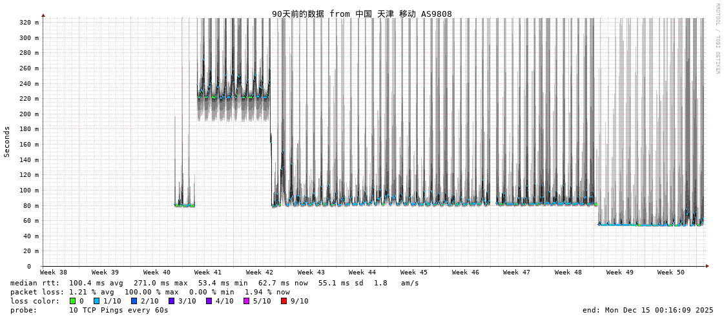Click the 3/10 loss color swatch
This screenshot has width=724, height=319.
(x=172, y=301)
